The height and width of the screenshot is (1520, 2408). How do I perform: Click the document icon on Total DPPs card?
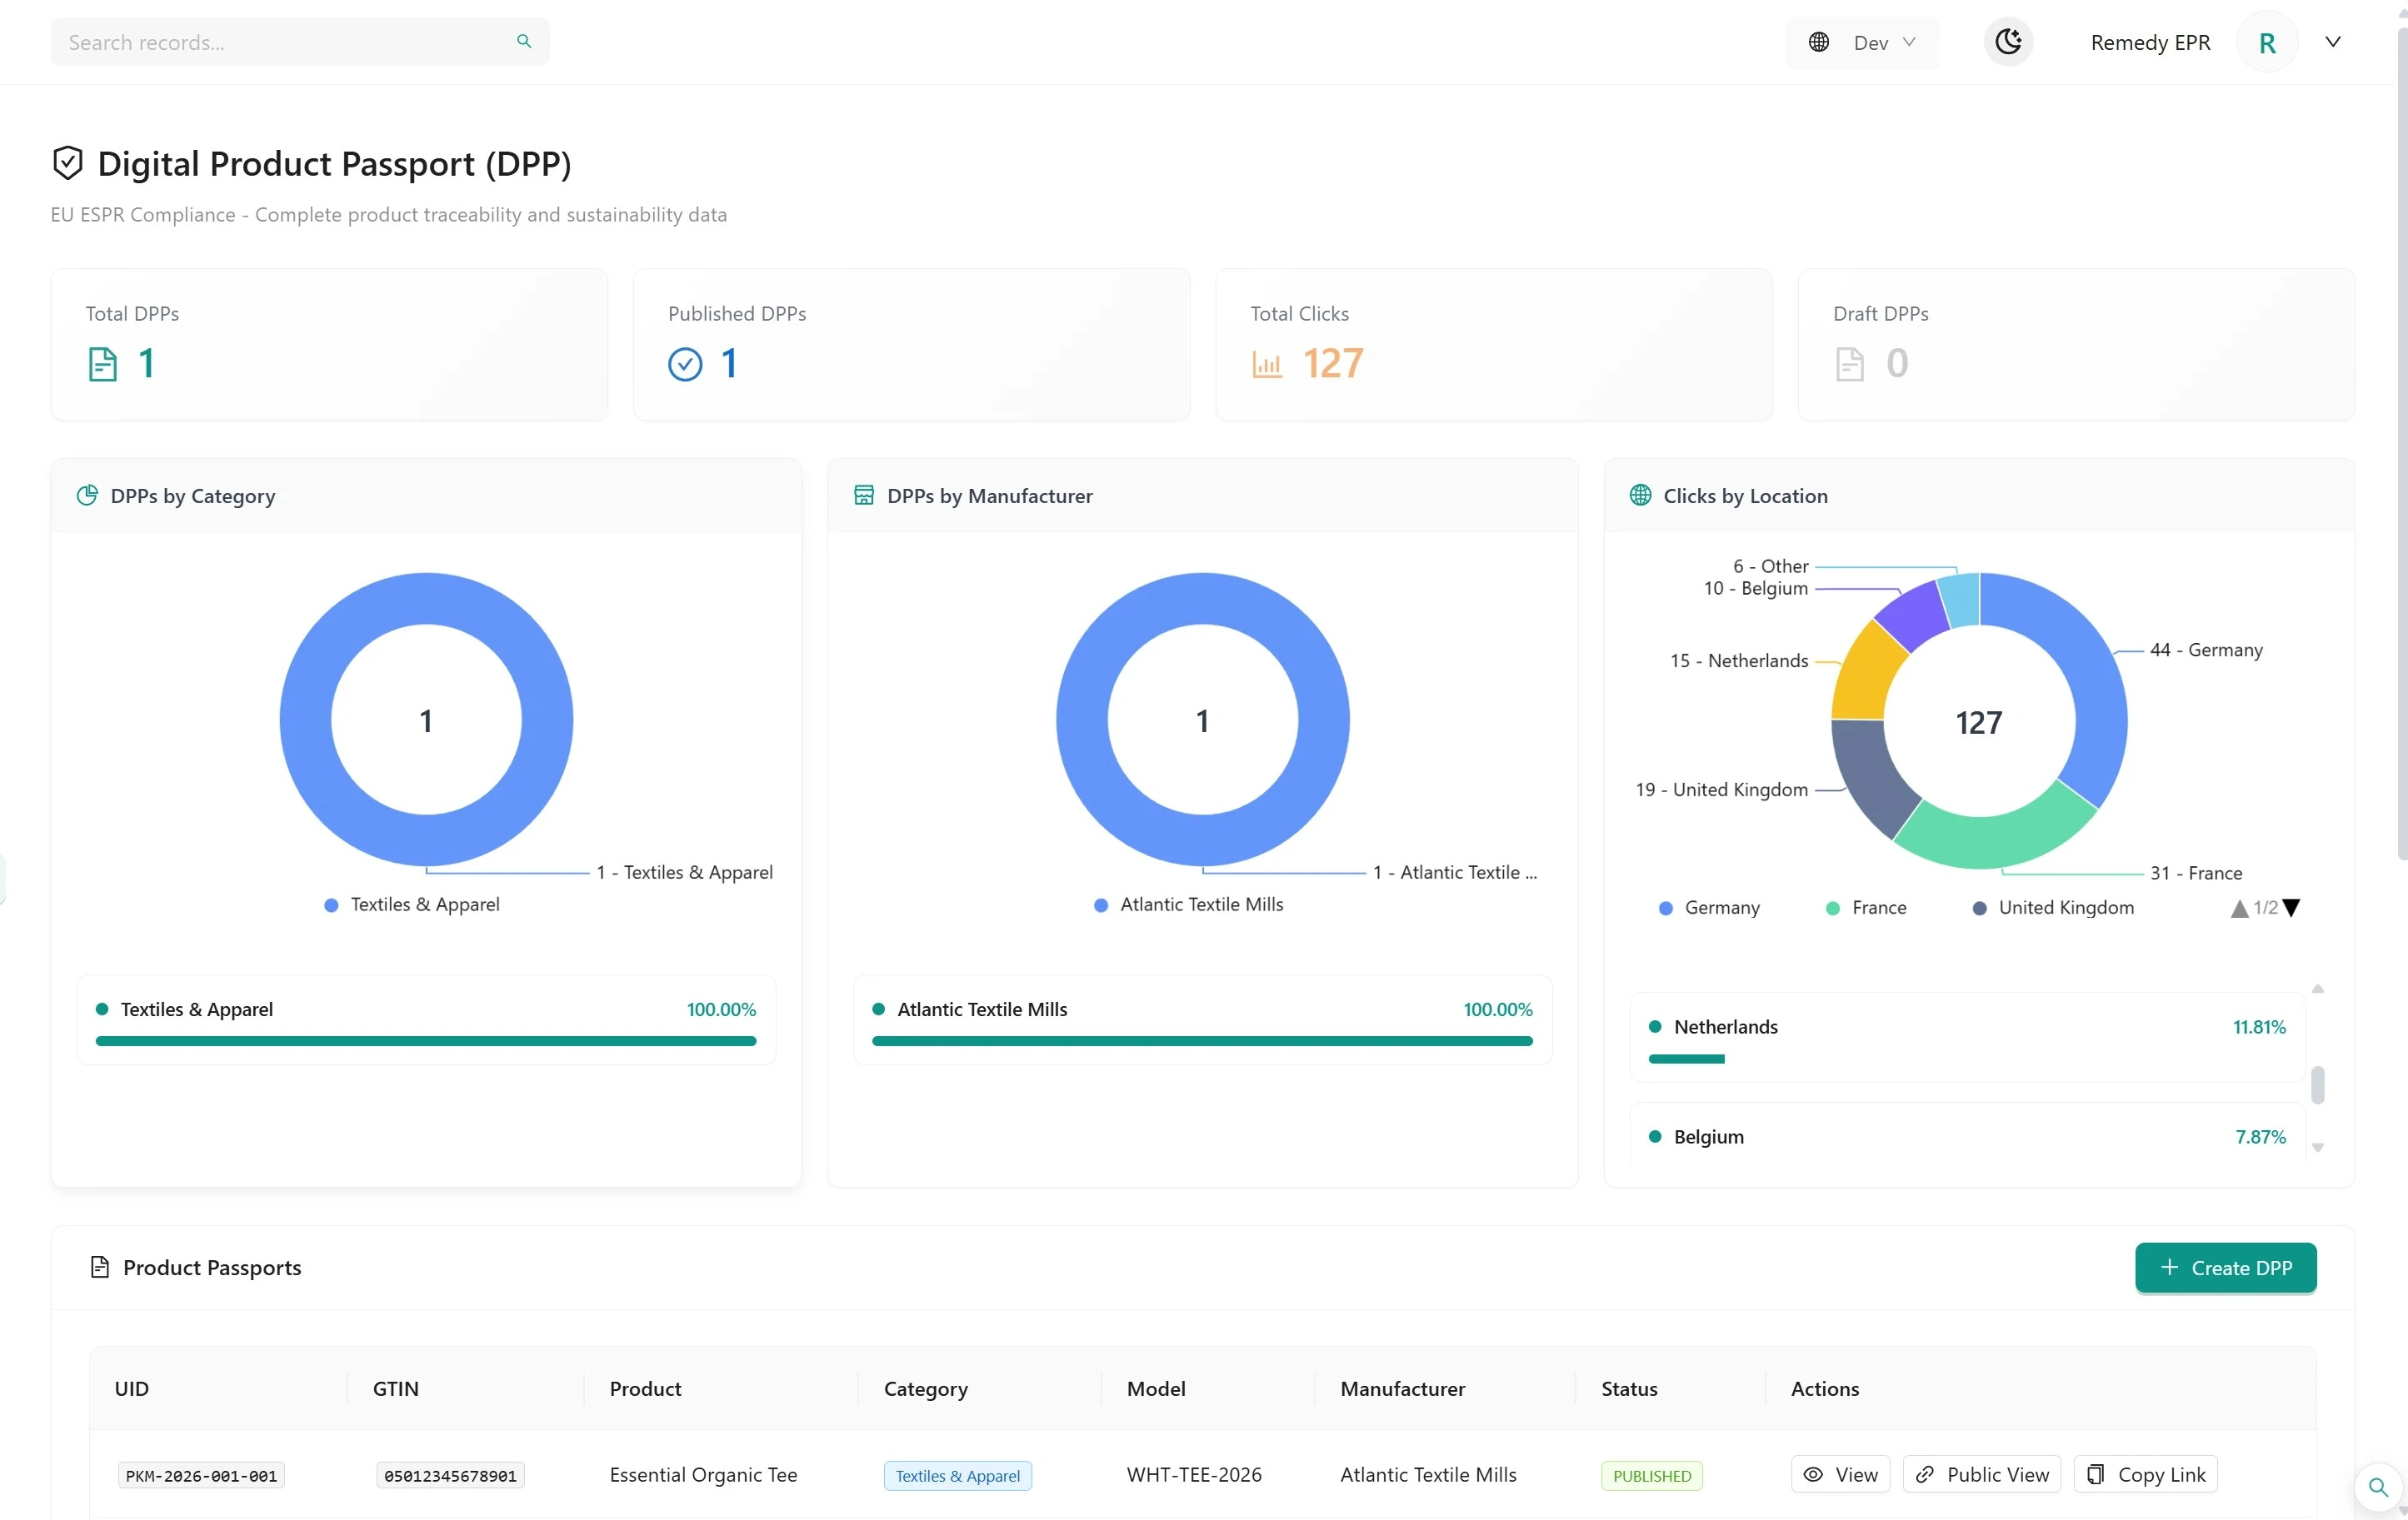pos(103,364)
